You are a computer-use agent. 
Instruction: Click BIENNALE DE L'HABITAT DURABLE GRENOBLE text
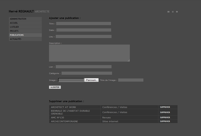[x=70, y=112]
